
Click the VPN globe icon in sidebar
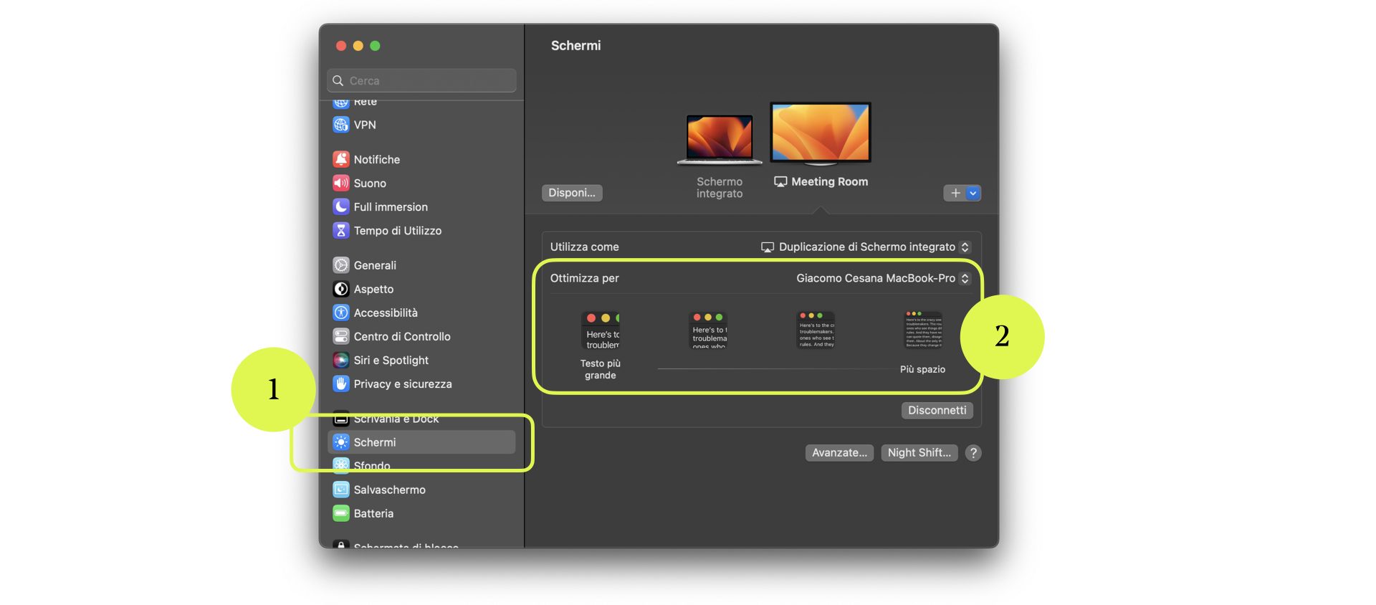[x=341, y=125]
